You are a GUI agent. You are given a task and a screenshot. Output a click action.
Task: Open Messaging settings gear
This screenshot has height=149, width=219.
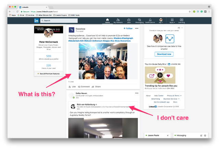coord(205,135)
